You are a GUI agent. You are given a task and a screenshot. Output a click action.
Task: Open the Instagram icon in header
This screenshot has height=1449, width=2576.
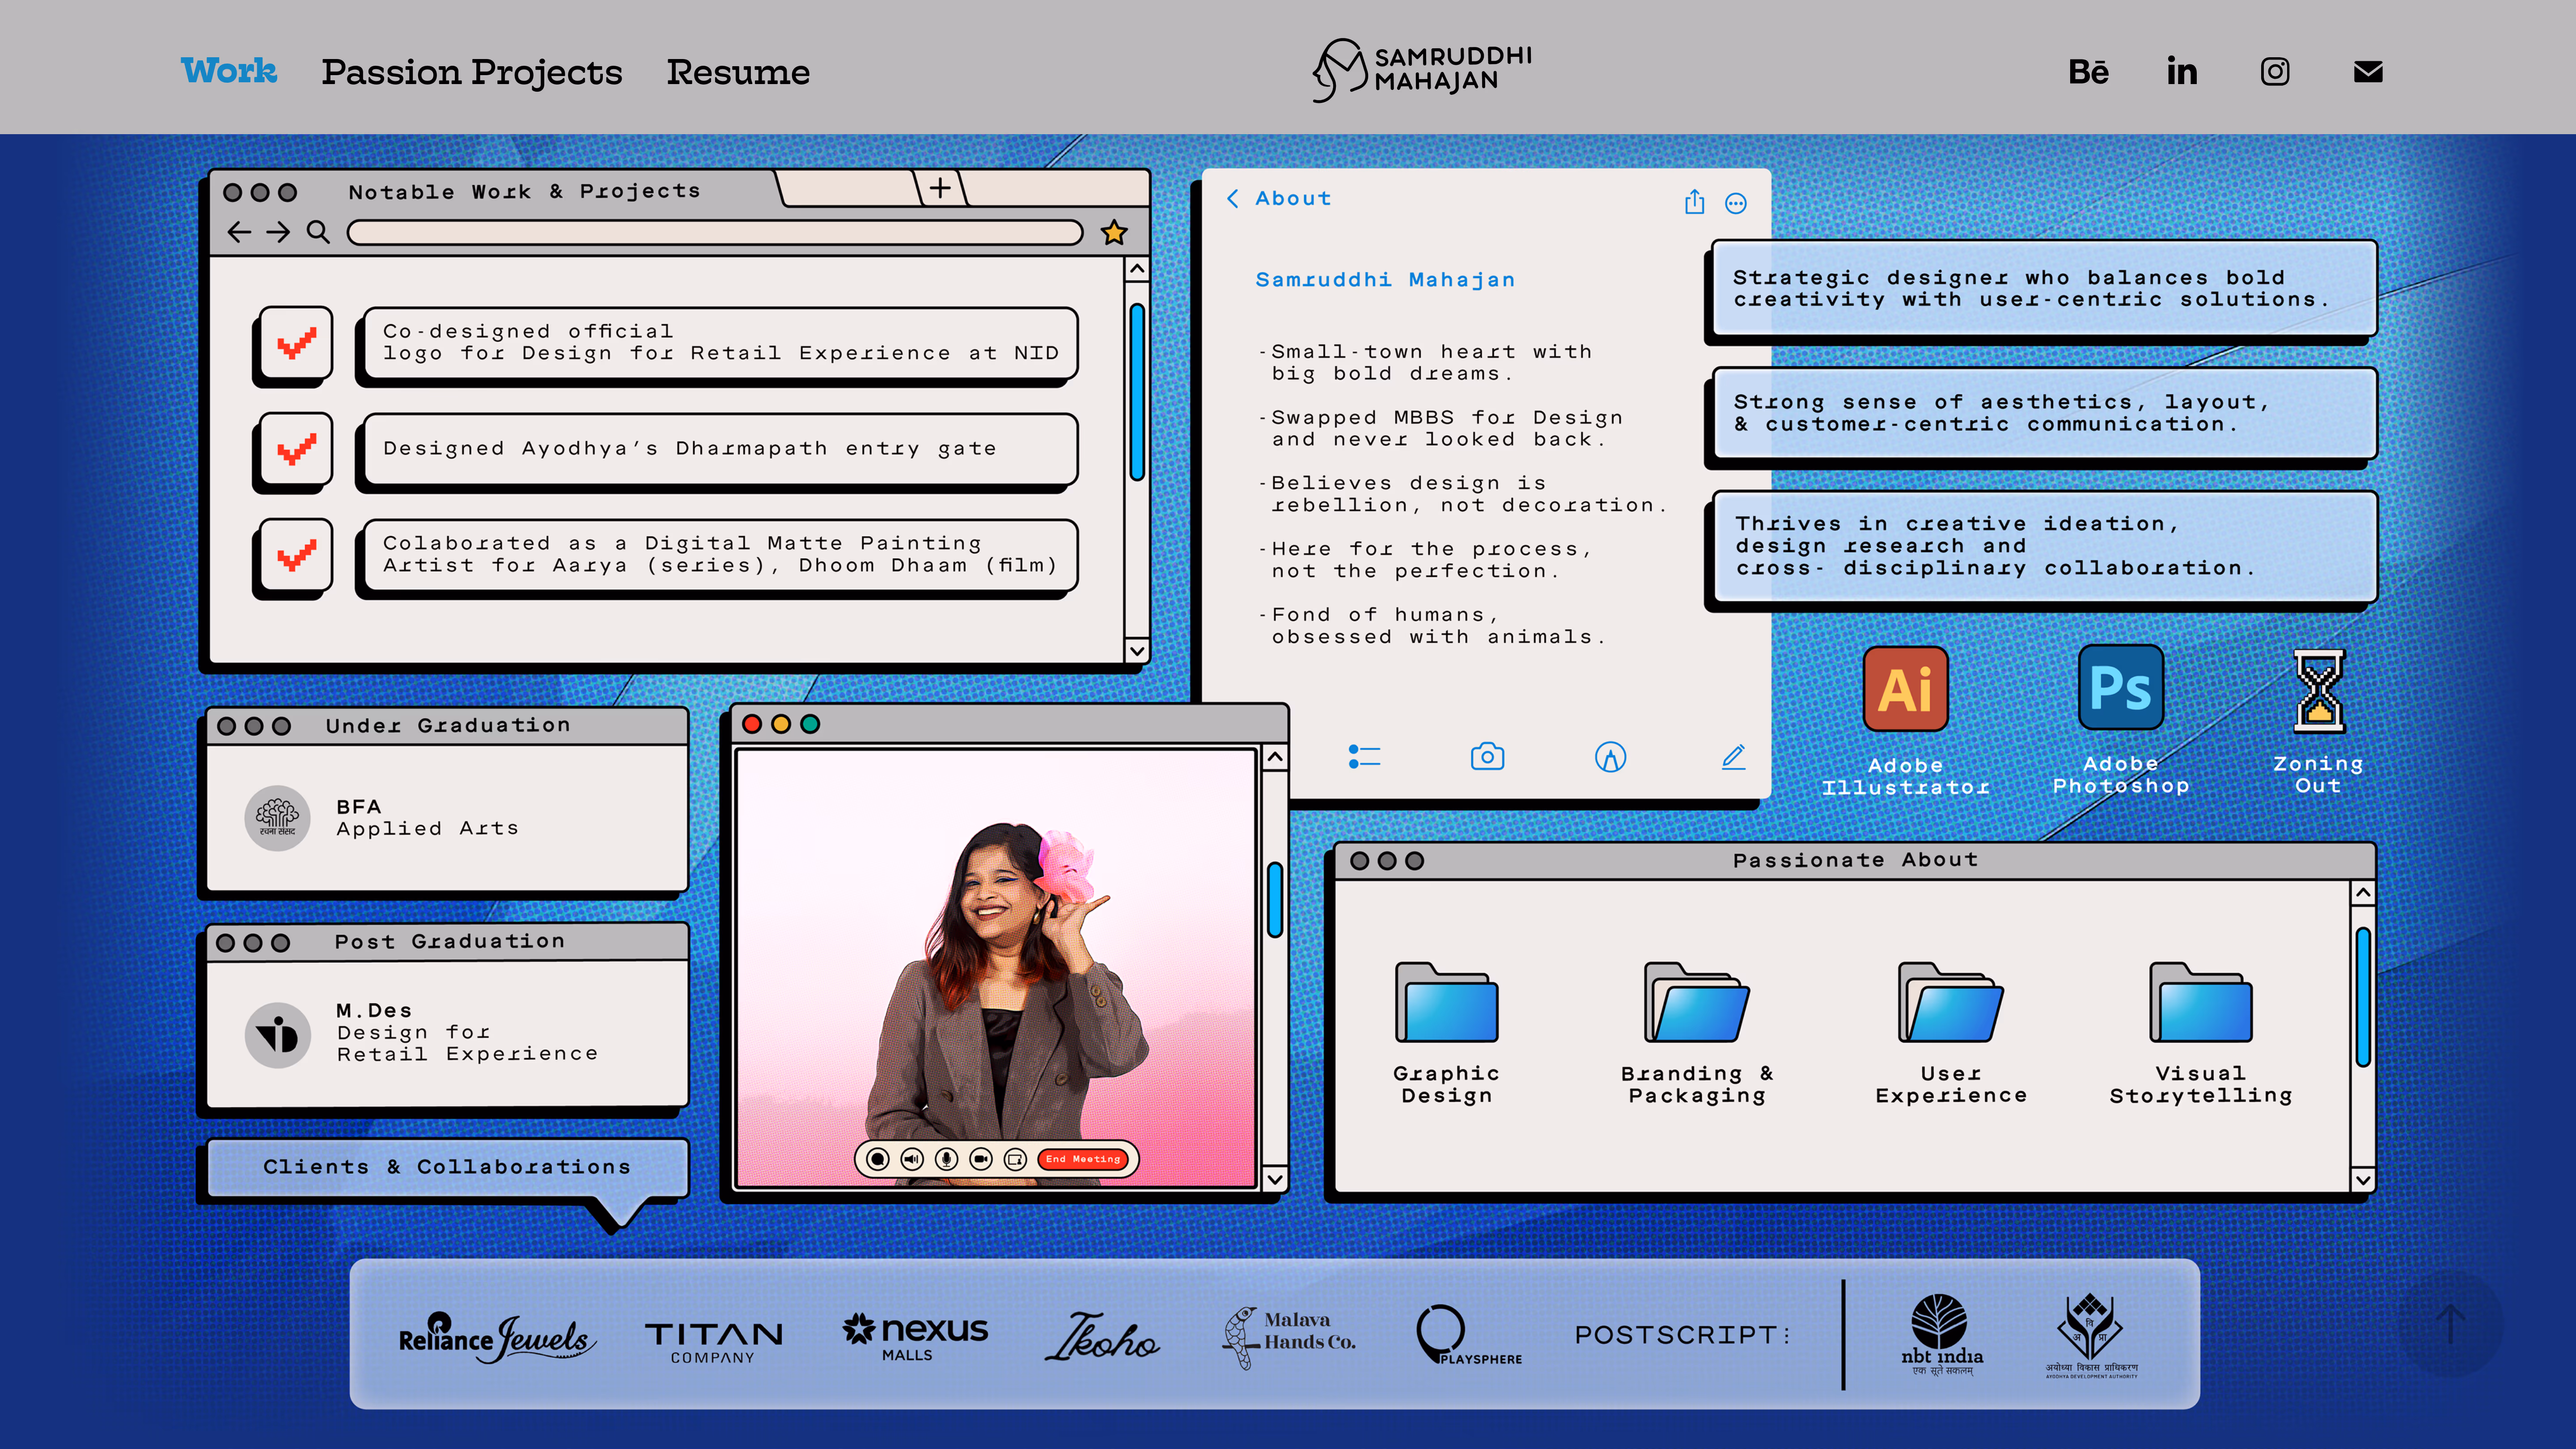click(x=2275, y=72)
